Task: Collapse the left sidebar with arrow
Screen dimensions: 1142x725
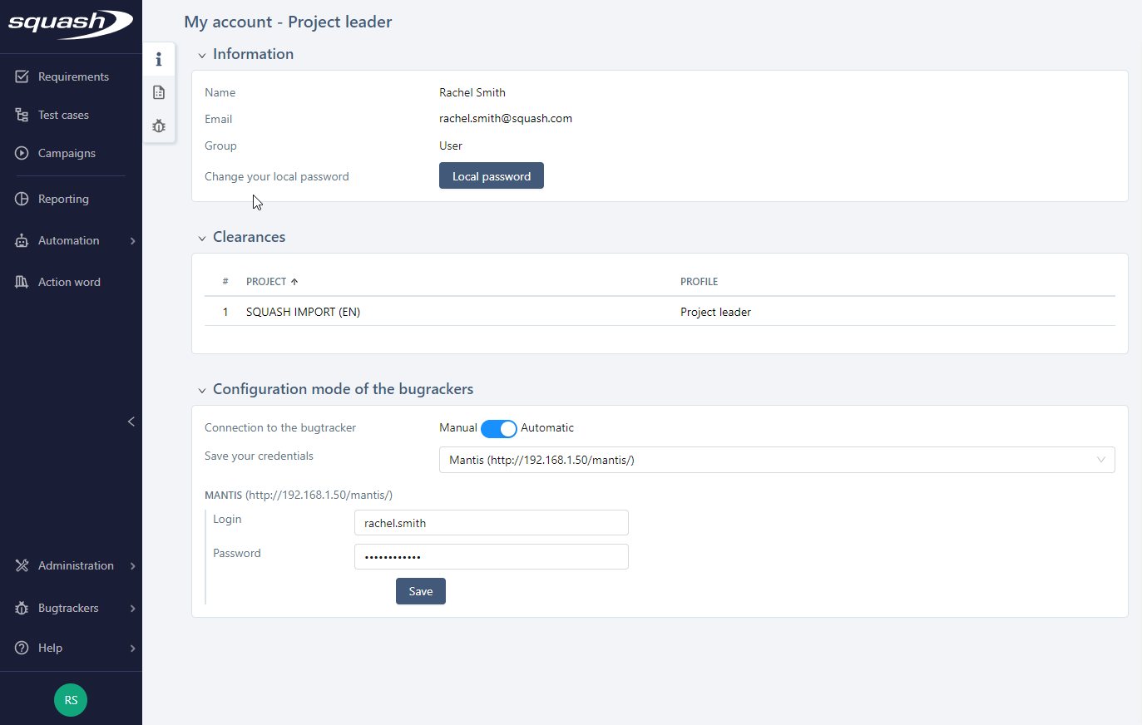Action: click(x=131, y=422)
